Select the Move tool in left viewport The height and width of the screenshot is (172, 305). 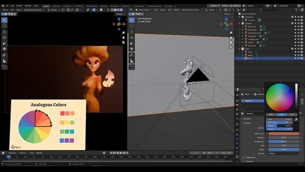click(4, 32)
